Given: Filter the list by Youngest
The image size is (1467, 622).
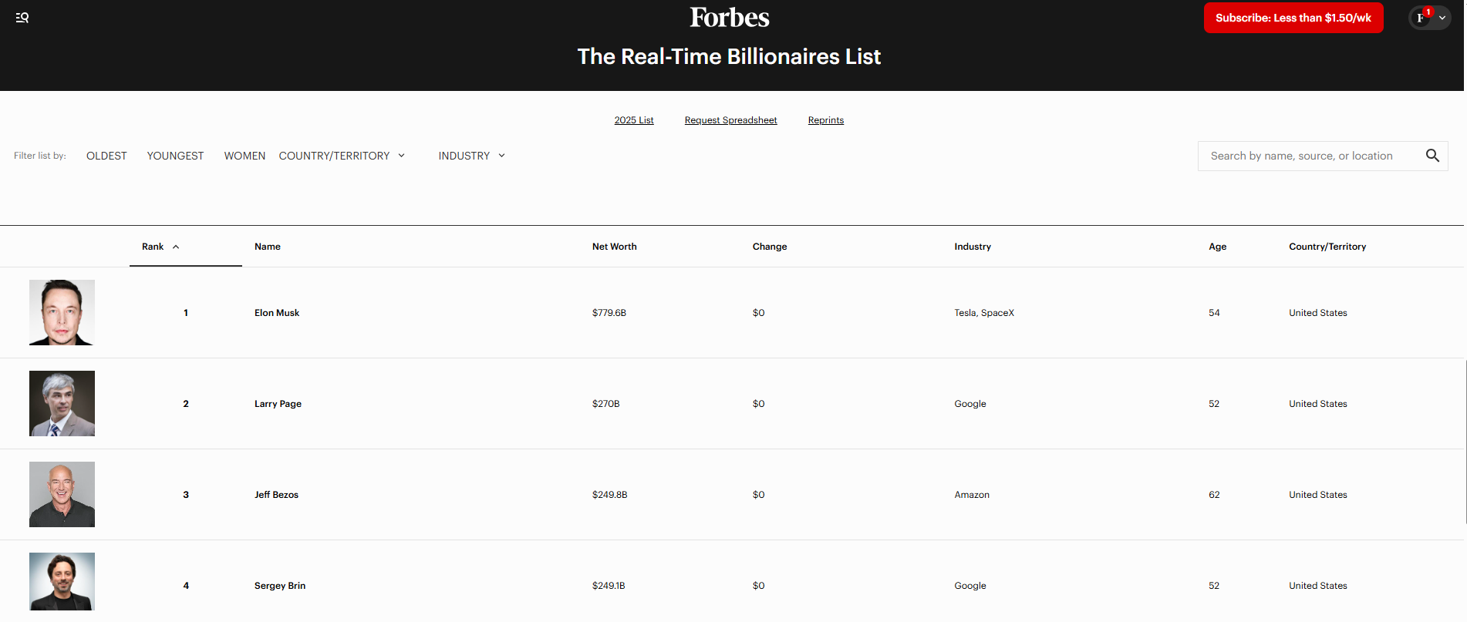Looking at the screenshot, I should click(x=175, y=156).
